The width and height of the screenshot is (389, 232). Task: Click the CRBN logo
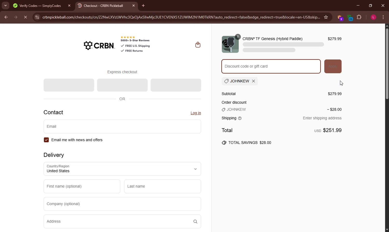click(x=99, y=46)
